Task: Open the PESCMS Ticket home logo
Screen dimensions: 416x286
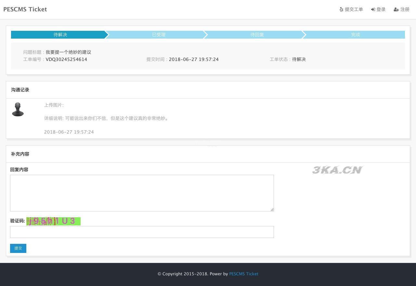Action: pyautogui.click(x=25, y=9)
